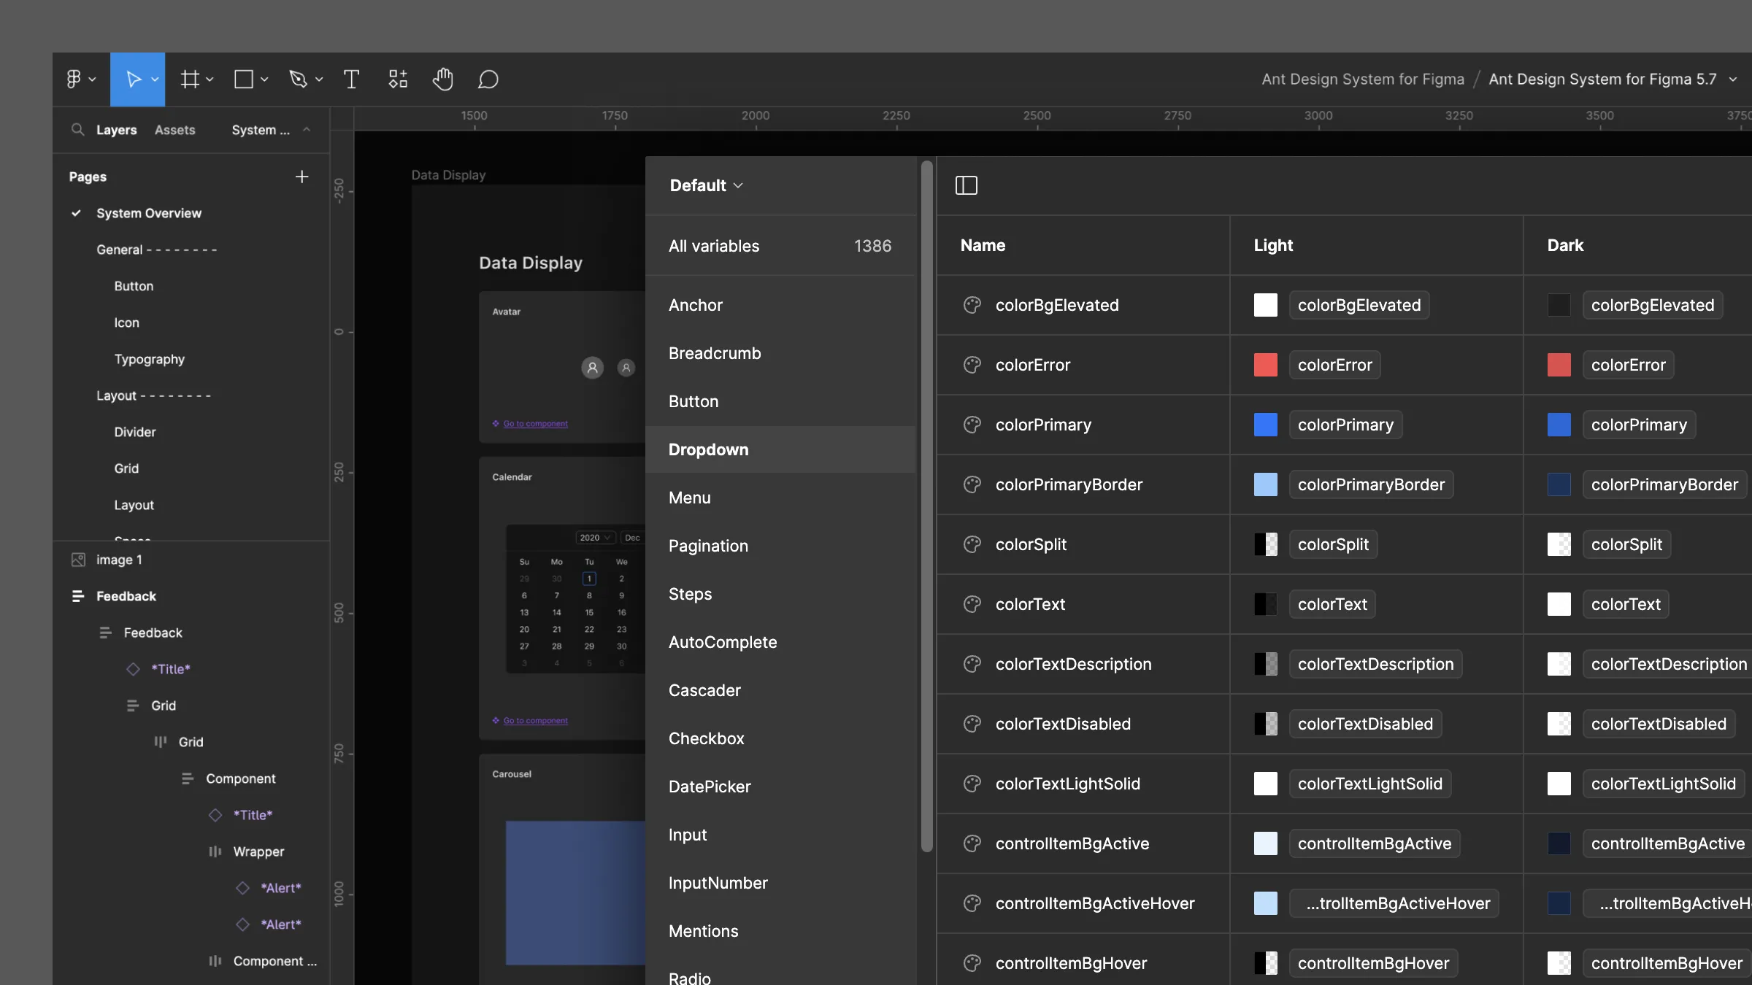The height and width of the screenshot is (985, 1752).
Task: Switch to the Layers tab
Action: [117, 129]
